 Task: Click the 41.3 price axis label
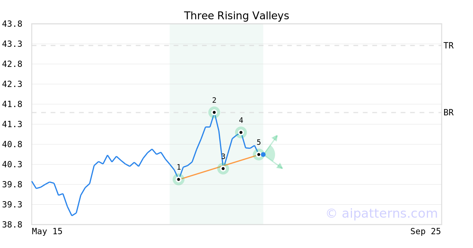[x=12, y=124]
